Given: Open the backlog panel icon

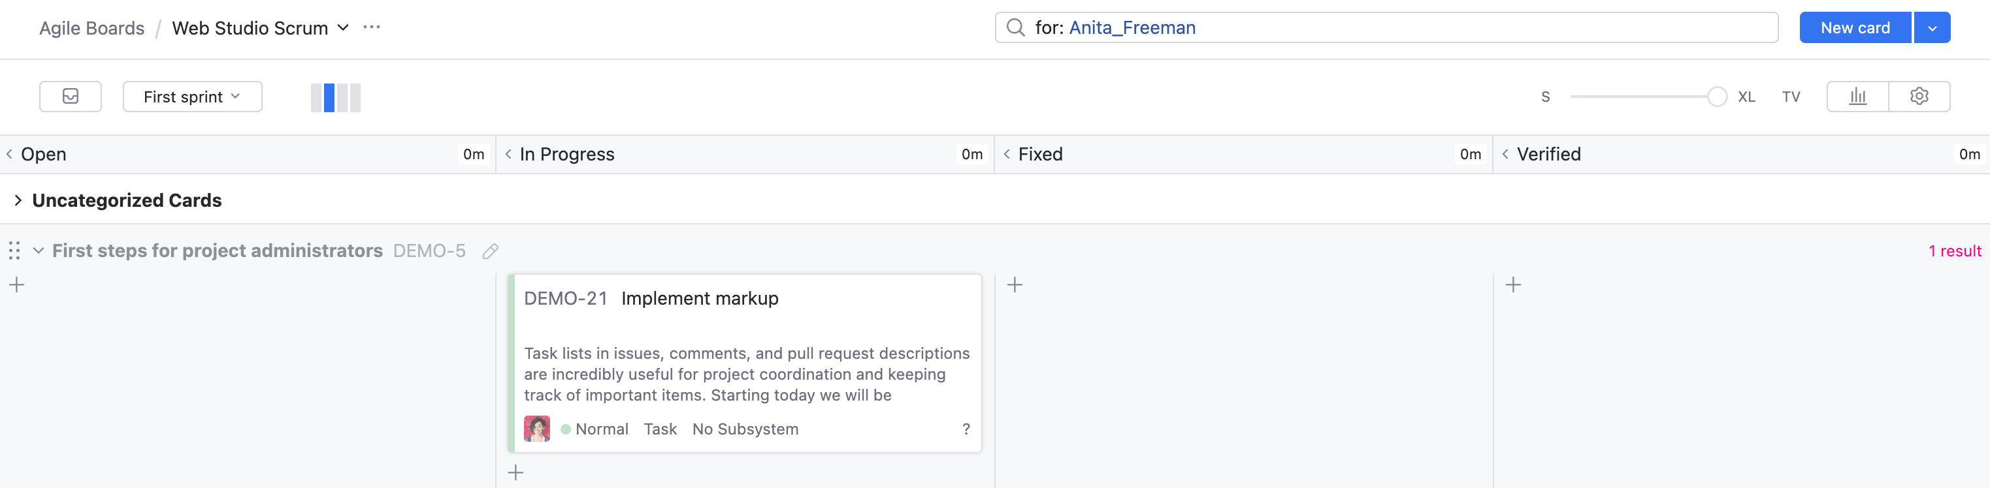Looking at the screenshot, I should 71,97.
